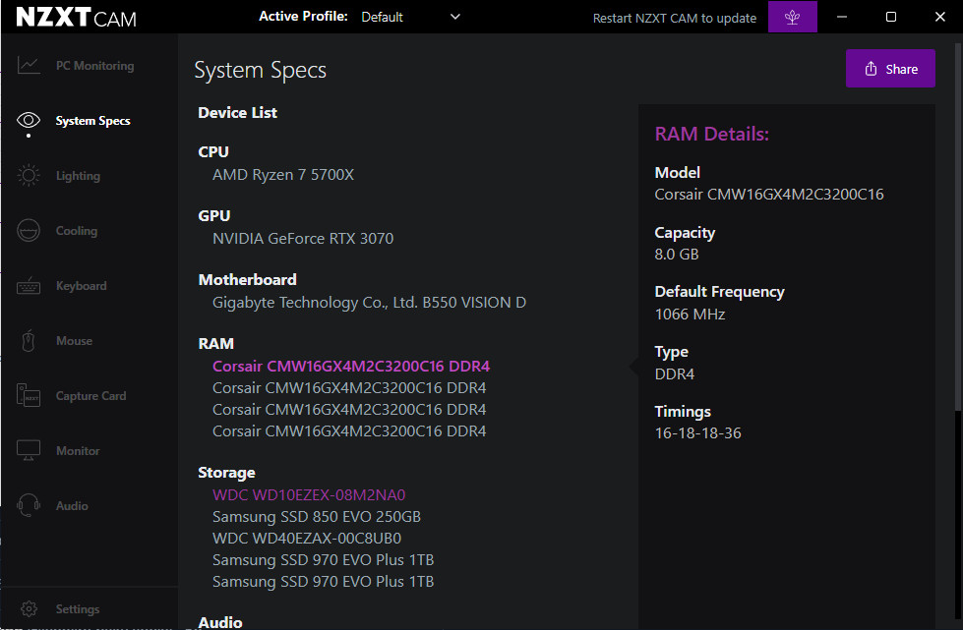Select AMD Ryzen 7 5700X entry
The height and width of the screenshot is (630, 963).
[x=283, y=175]
